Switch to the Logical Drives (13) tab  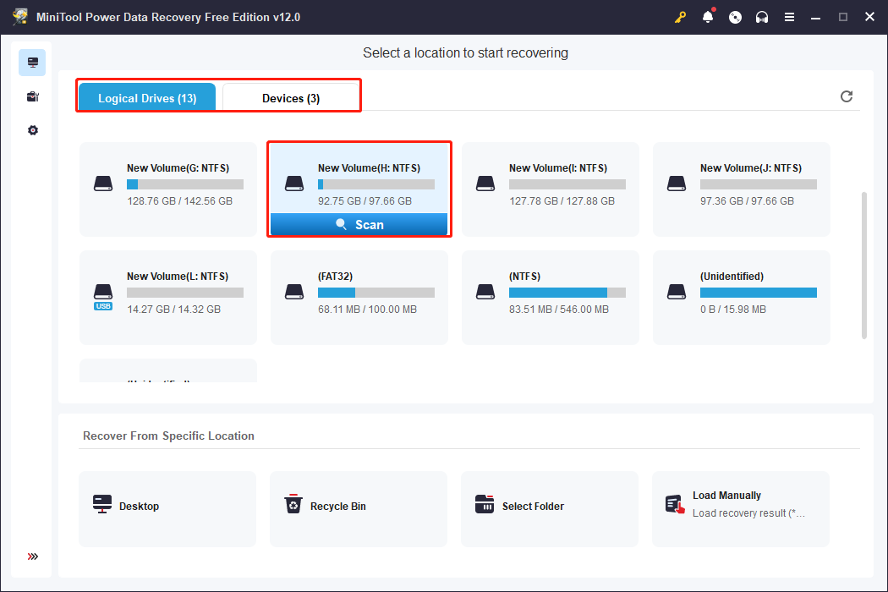pyautogui.click(x=147, y=97)
